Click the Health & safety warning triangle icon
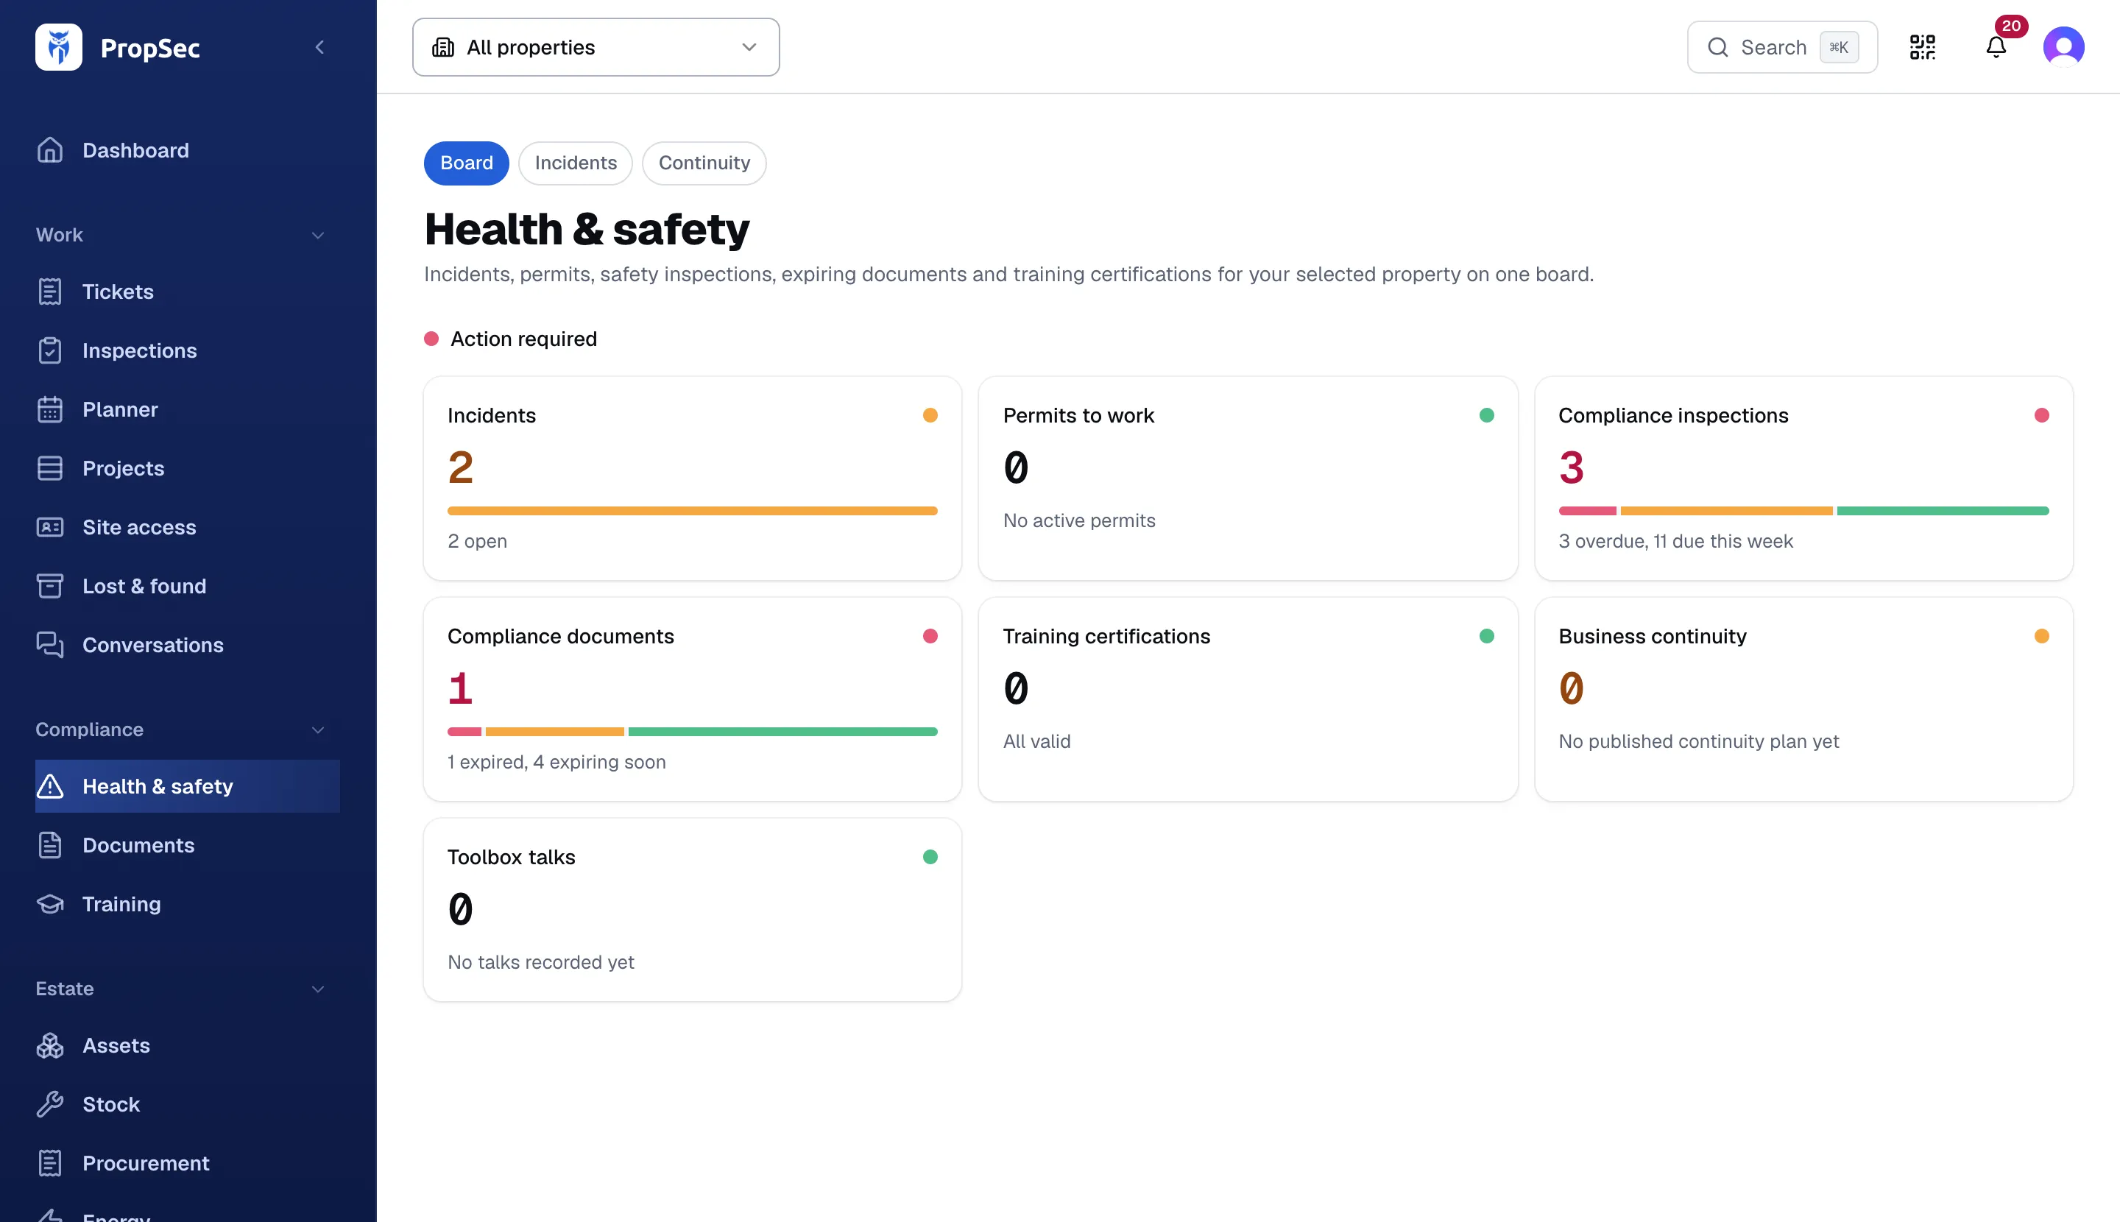This screenshot has height=1222, width=2120. point(50,786)
